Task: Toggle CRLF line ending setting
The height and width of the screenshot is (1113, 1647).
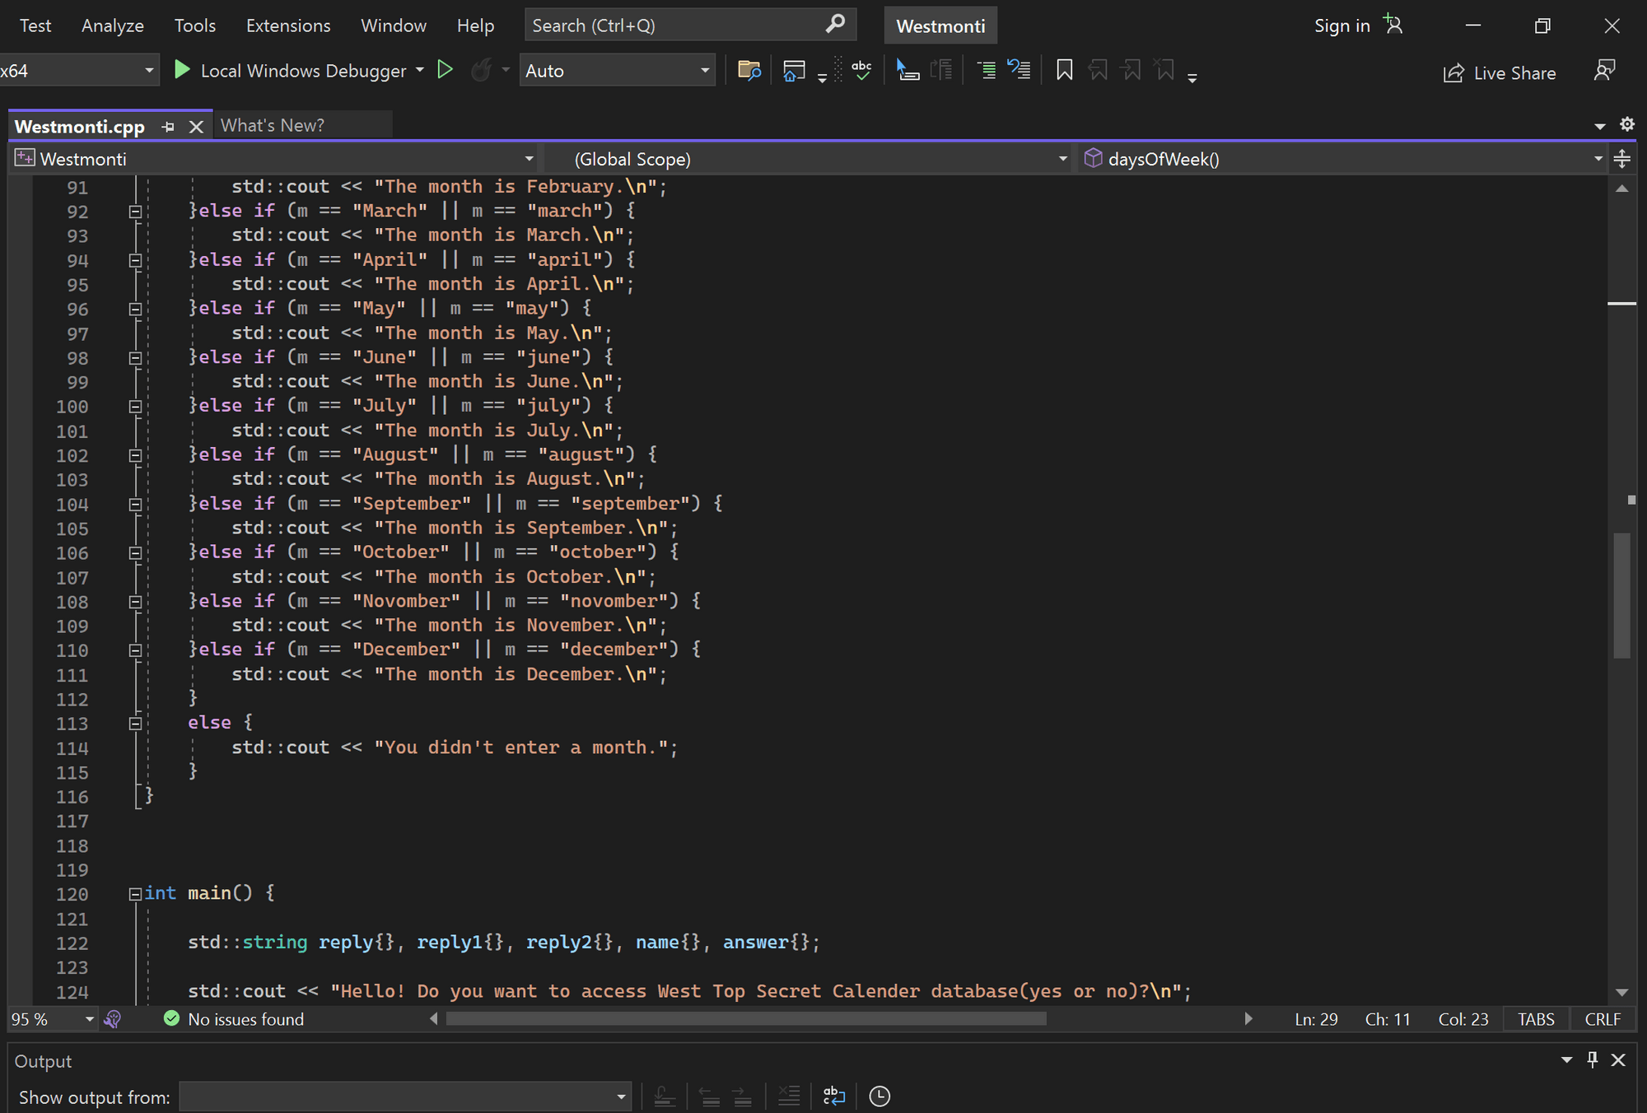Action: 1603,1019
